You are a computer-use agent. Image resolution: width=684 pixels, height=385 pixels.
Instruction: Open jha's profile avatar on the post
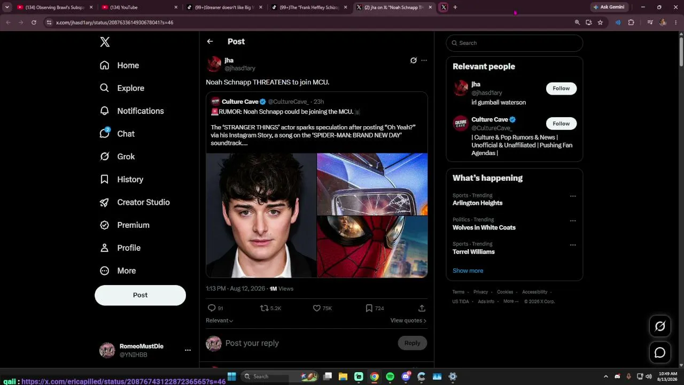click(x=214, y=64)
